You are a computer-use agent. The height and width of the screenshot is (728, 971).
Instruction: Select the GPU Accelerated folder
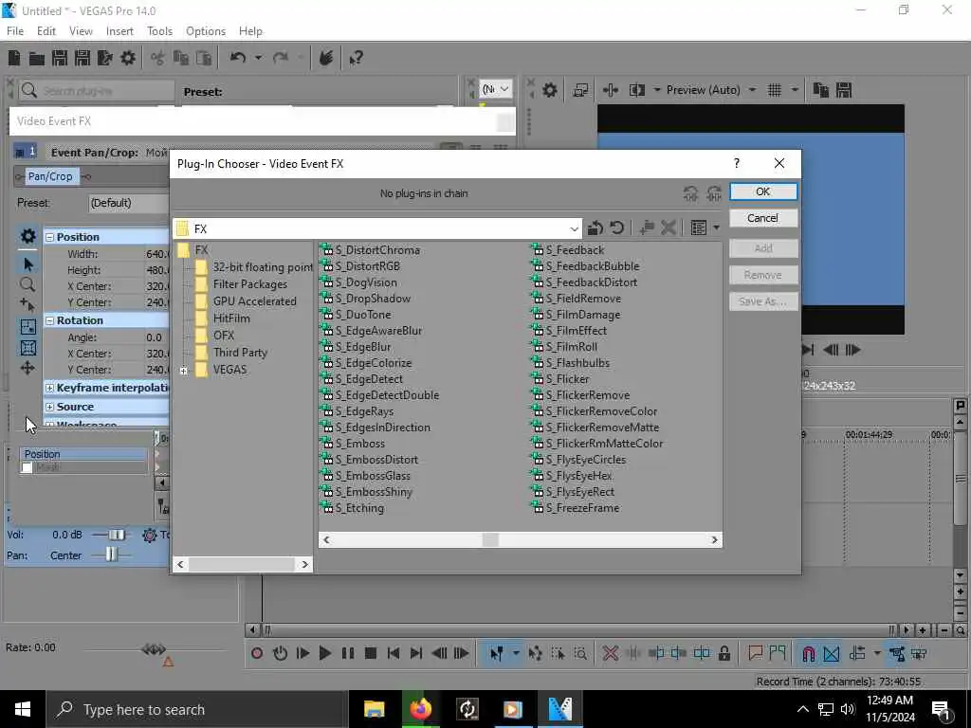coord(254,301)
